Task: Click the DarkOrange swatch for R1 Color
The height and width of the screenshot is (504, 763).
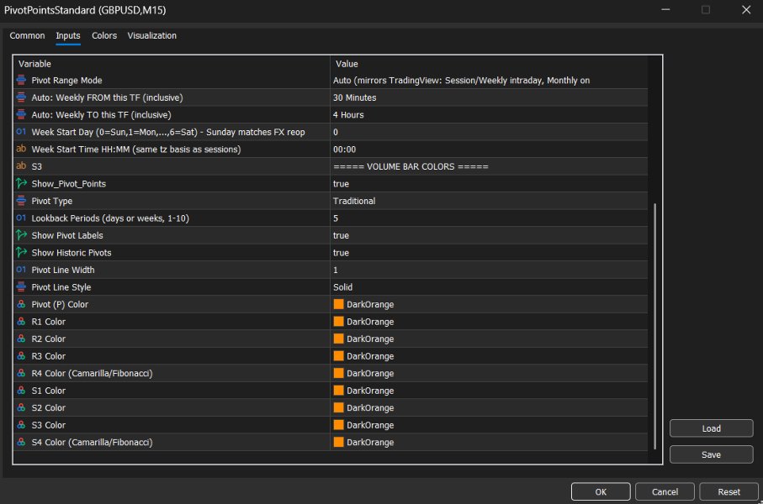Action: pyautogui.click(x=339, y=321)
